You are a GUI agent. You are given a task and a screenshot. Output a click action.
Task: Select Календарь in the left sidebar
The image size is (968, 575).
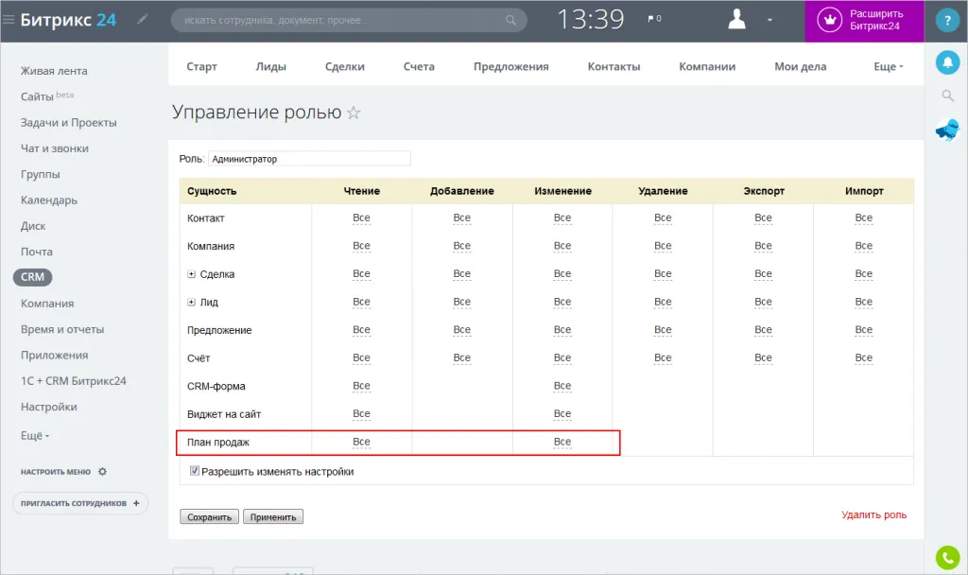point(49,200)
